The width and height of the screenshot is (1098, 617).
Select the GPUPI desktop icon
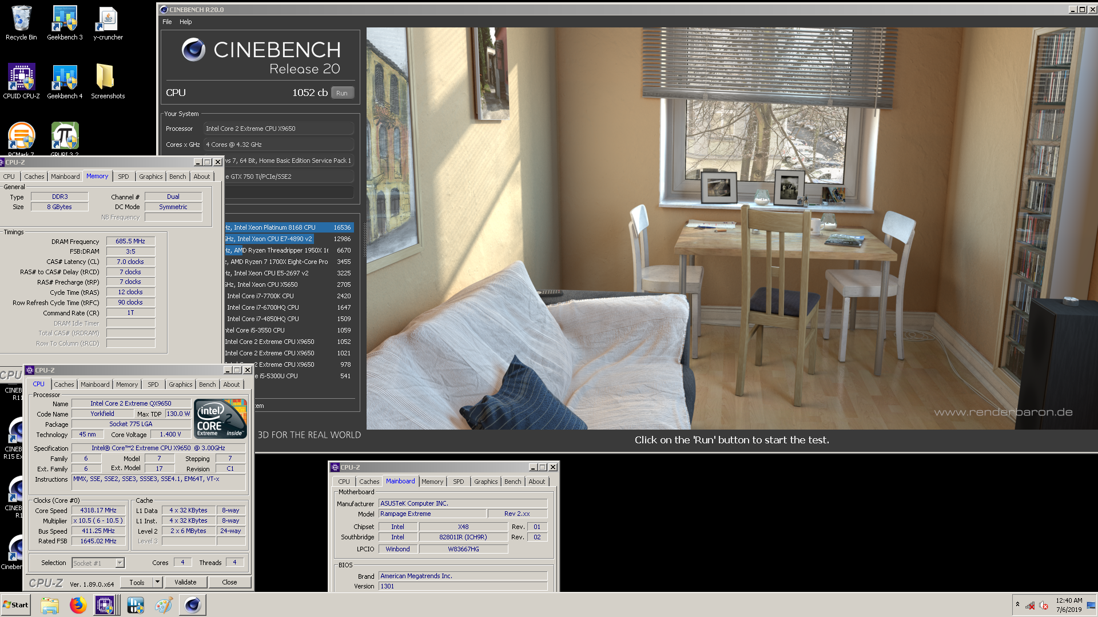point(65,139)
